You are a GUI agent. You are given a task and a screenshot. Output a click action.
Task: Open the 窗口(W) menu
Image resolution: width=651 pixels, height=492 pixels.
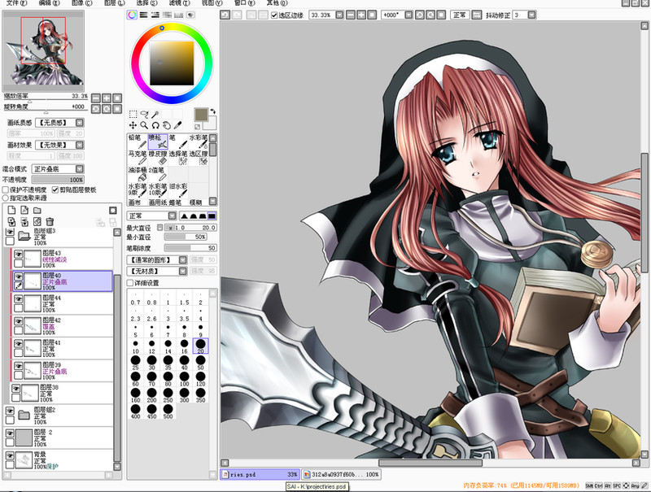click(x=245, y=3)
